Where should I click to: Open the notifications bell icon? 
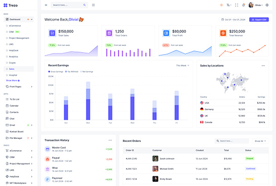[x=244, y=5]
